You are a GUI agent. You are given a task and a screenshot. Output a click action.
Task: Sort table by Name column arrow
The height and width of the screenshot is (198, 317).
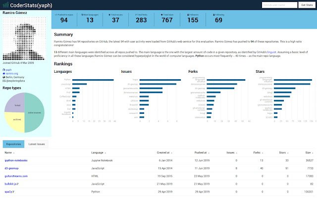click(14, 153)
